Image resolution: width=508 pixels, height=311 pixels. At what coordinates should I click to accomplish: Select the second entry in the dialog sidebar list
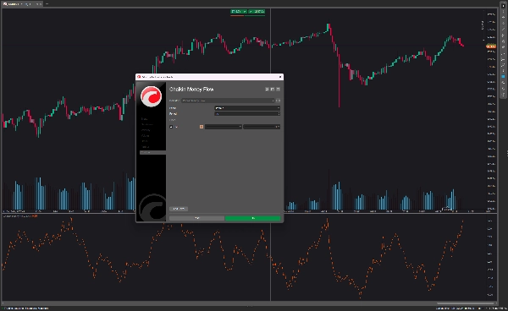[x=147, y=124]
